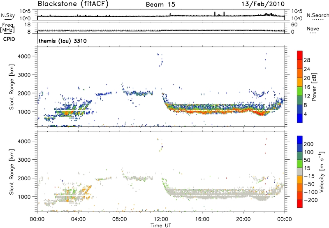Select the "24" value on Power colorbar
The image size is (329, 228).
(307, 69)
